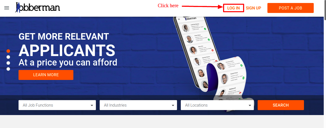Open the All Job Functions dropdown

[x=57, y=105]
